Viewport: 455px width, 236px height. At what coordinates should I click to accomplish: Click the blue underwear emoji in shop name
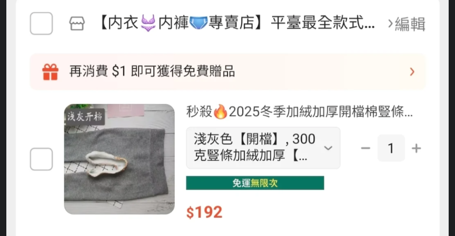(199, 23)
